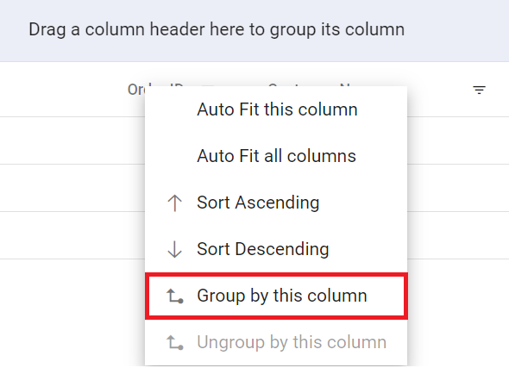Click the down-arrow Sort Descending icon

[x=174, y=249]
